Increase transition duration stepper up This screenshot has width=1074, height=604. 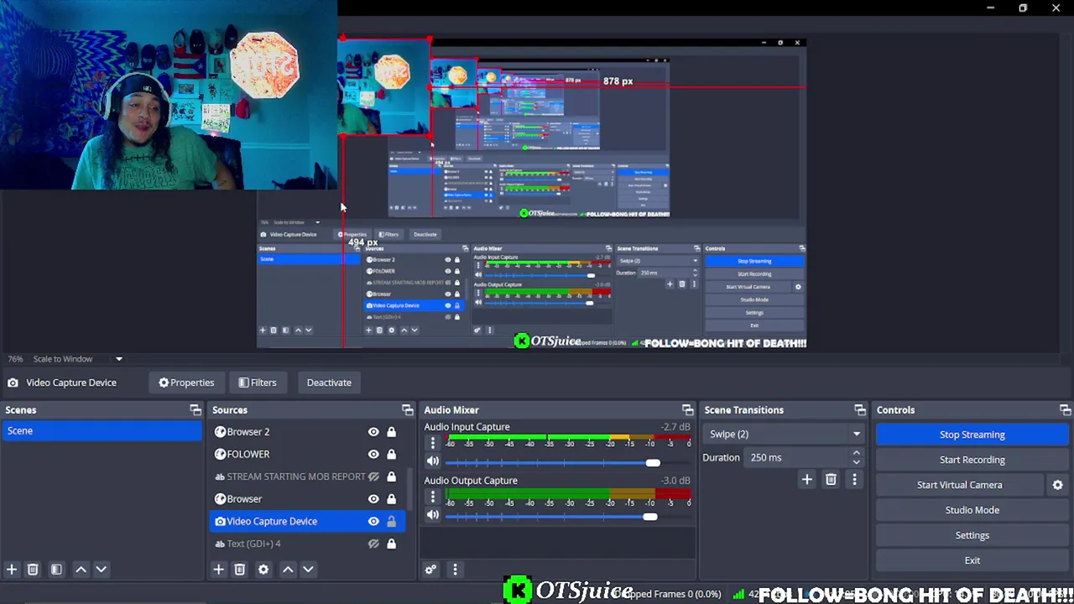[856, 453]
